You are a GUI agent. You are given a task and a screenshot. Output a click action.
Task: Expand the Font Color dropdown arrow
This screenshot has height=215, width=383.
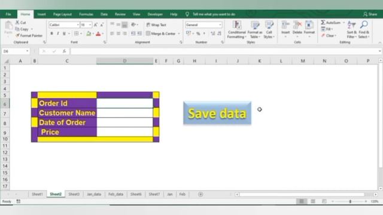(x=103, y=33)
